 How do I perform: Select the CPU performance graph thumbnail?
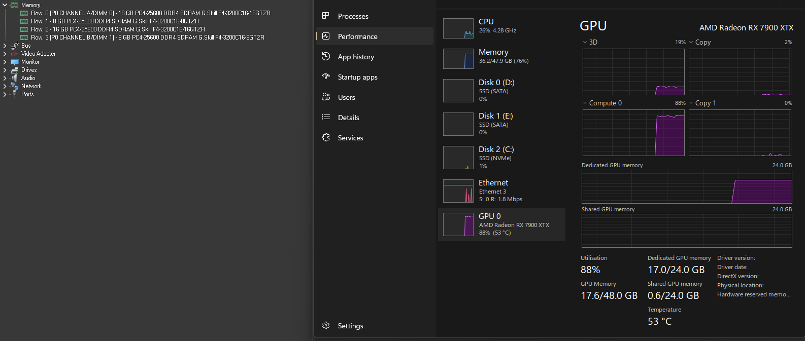tap(458, 28)
